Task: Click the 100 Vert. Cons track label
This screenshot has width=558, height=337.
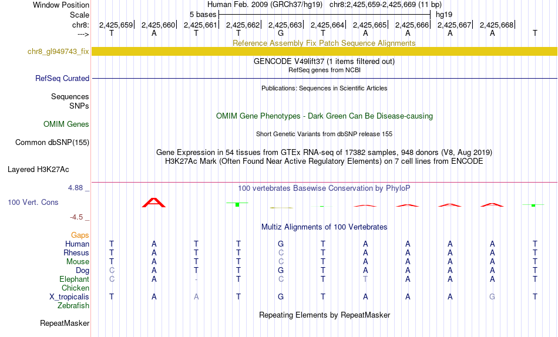Action: (33, 202)
